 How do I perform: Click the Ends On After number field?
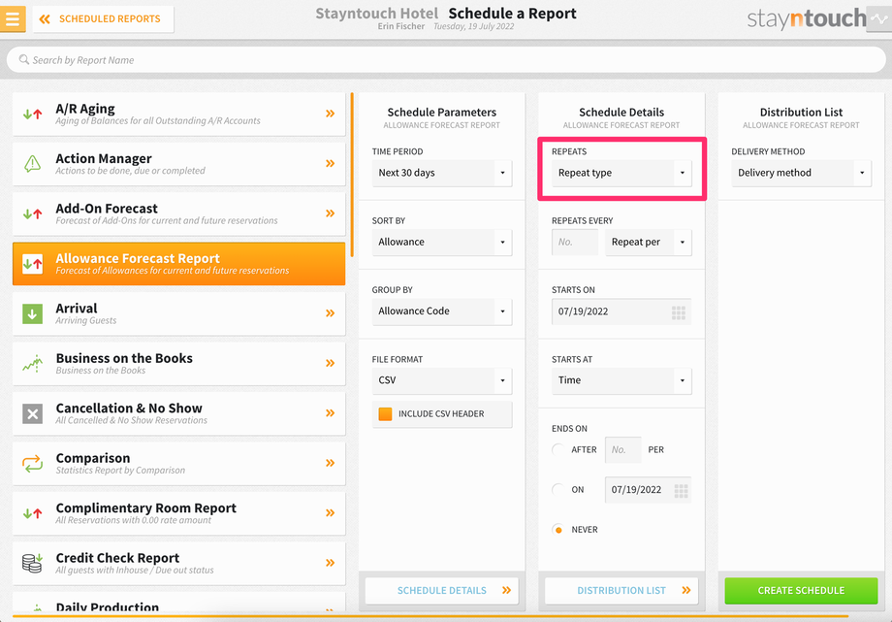(x=622, y=450)
